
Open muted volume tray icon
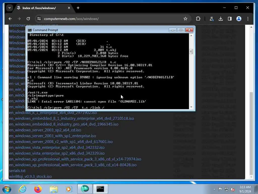click(233, 189)
